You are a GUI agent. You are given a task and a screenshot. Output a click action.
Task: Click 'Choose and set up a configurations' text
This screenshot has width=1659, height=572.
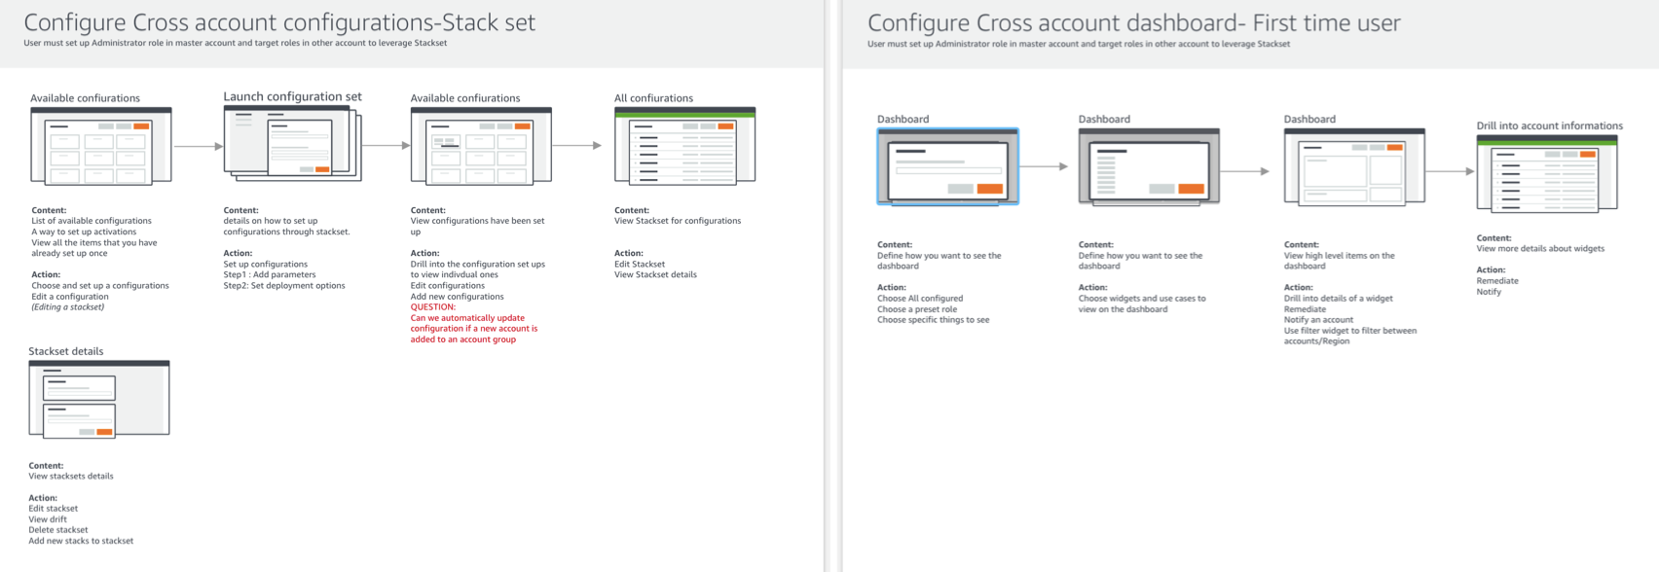point(100,286)
